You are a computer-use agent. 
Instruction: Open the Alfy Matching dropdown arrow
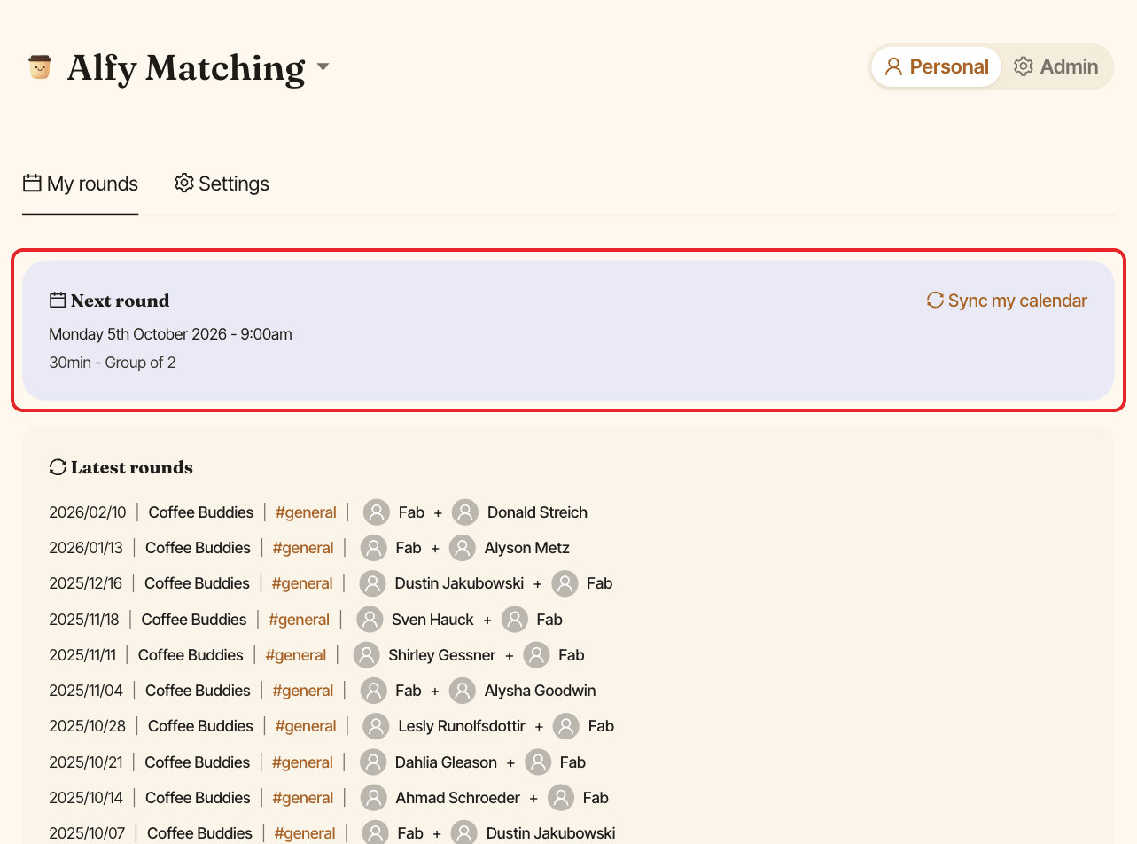323,67
